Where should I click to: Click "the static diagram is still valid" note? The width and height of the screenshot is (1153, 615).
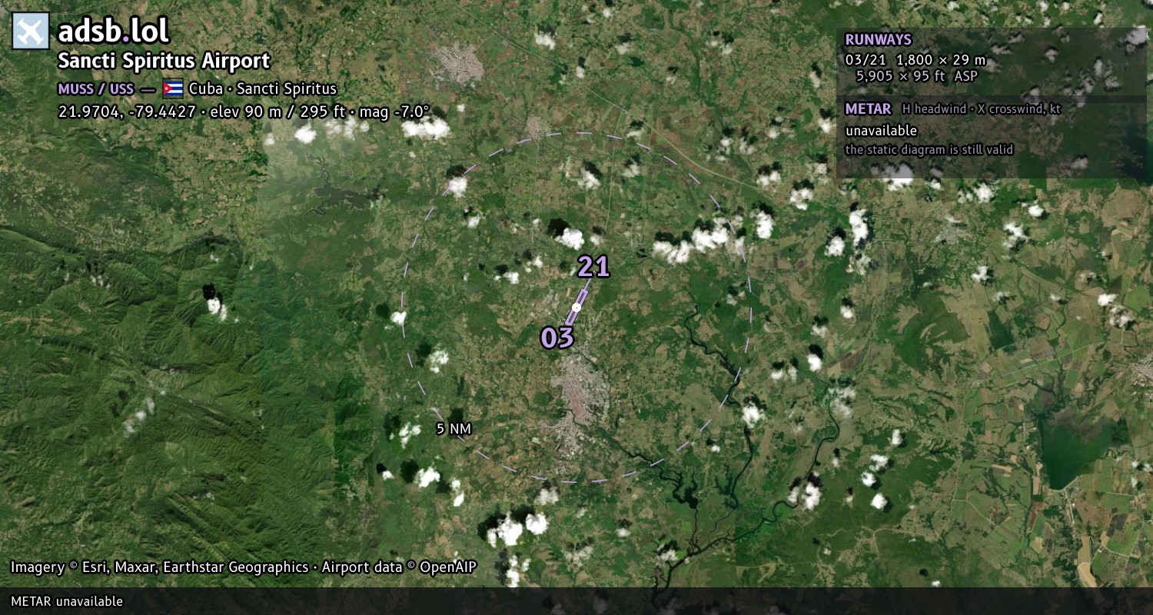coord(929,150)
